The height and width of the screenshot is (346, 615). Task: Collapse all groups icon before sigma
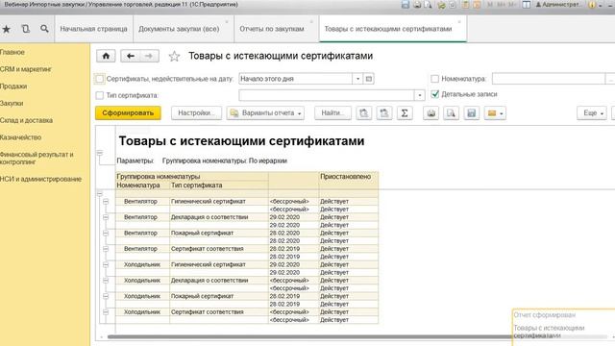pyautogui.click(x=384, y=113)
